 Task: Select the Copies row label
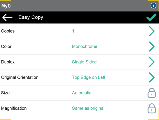pyautogui.click(x=8, y=31)
